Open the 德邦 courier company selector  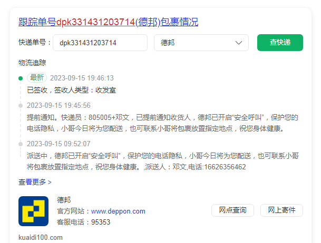201,43
